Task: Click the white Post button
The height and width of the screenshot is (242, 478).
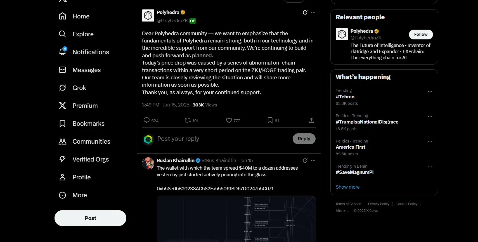Action: [90, 218]
